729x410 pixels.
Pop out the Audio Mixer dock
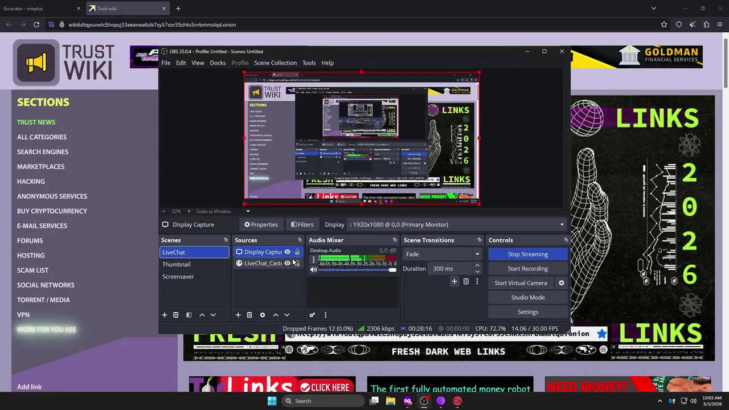395,240
